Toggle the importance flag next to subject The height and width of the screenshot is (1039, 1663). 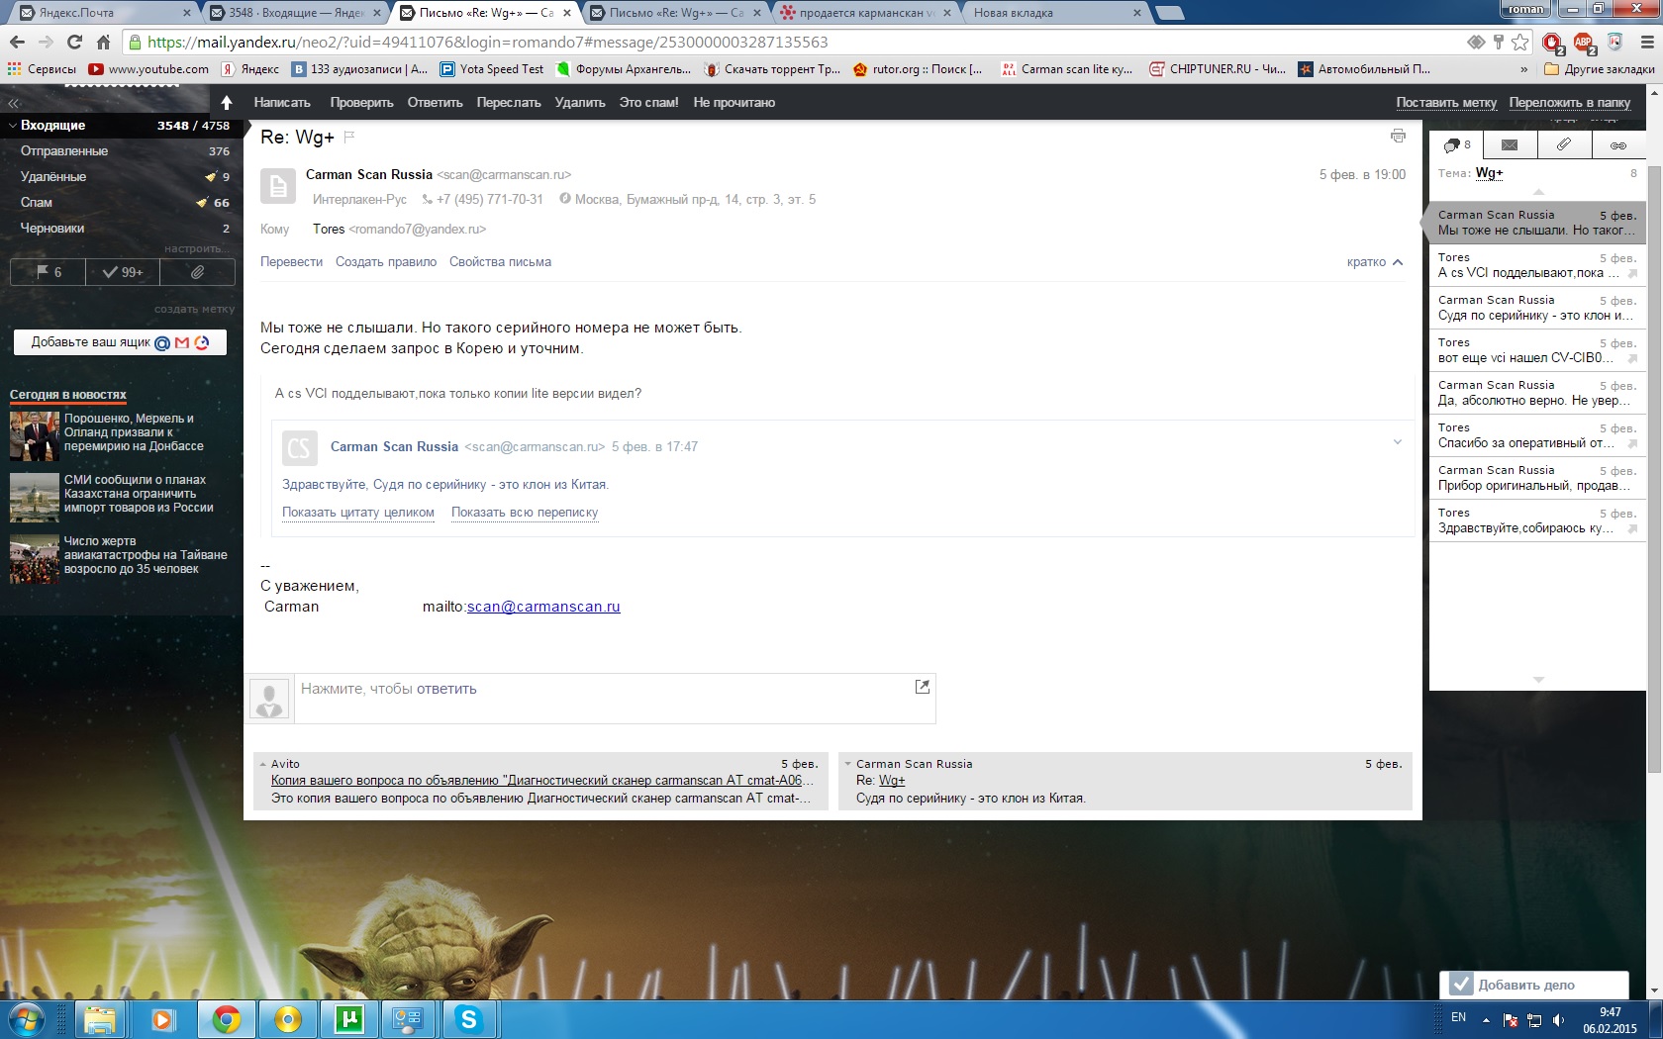(x=348, y=137)
